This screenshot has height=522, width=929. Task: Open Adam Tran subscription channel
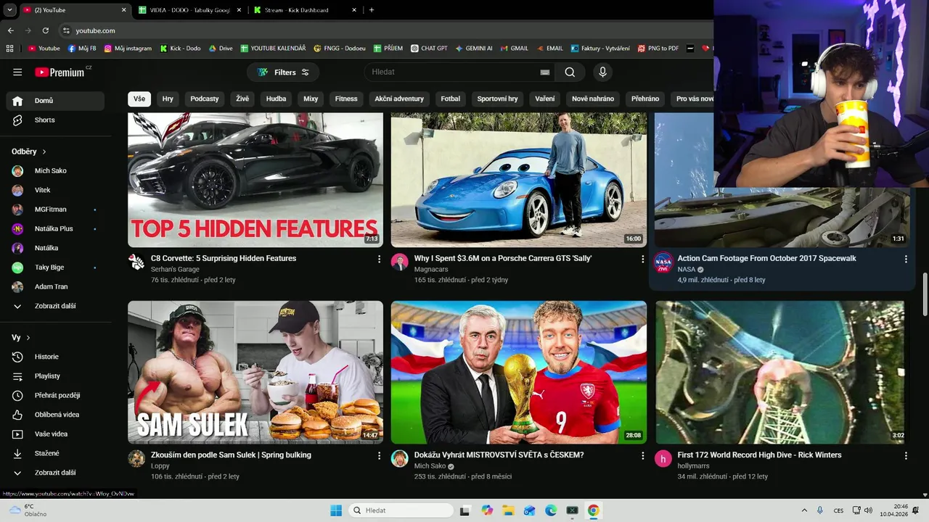[55, 287]
